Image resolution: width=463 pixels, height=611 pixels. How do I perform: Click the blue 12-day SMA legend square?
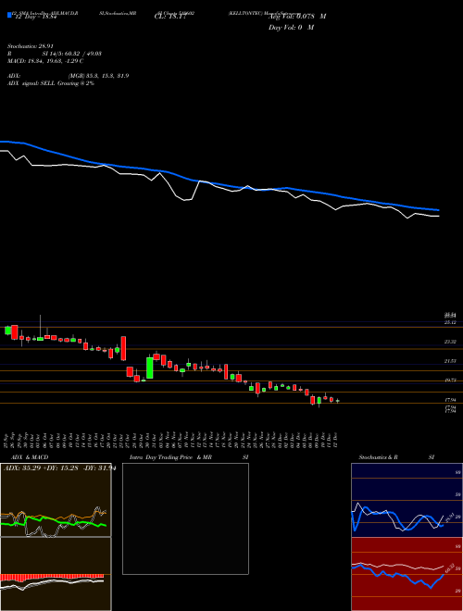click(9, 15)
